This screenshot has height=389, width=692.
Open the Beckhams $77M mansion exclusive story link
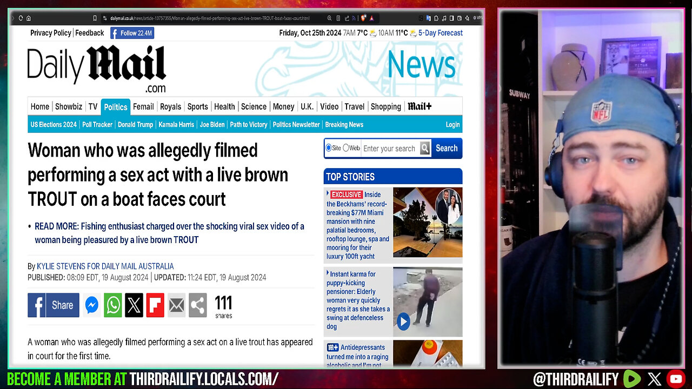358,225
